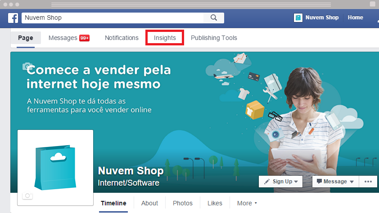Click the camera icon on the cover photo

click(x=27, y=66)
